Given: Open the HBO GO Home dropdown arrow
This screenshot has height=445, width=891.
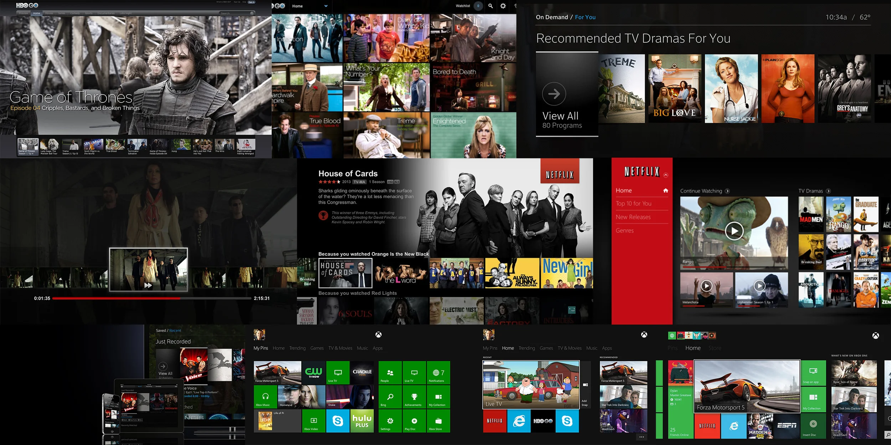Looking at the screenshot, I should 326,6.
